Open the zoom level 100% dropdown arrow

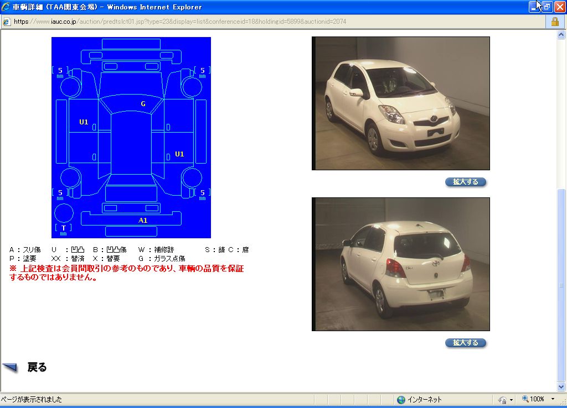coord(553,399)
